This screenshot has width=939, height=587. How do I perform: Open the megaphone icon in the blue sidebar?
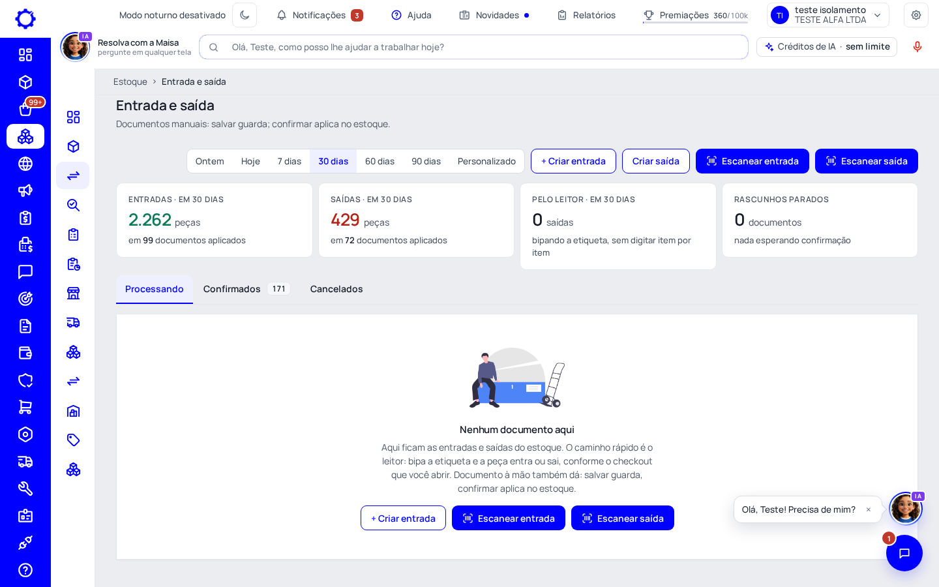click(x=25, y=190)
